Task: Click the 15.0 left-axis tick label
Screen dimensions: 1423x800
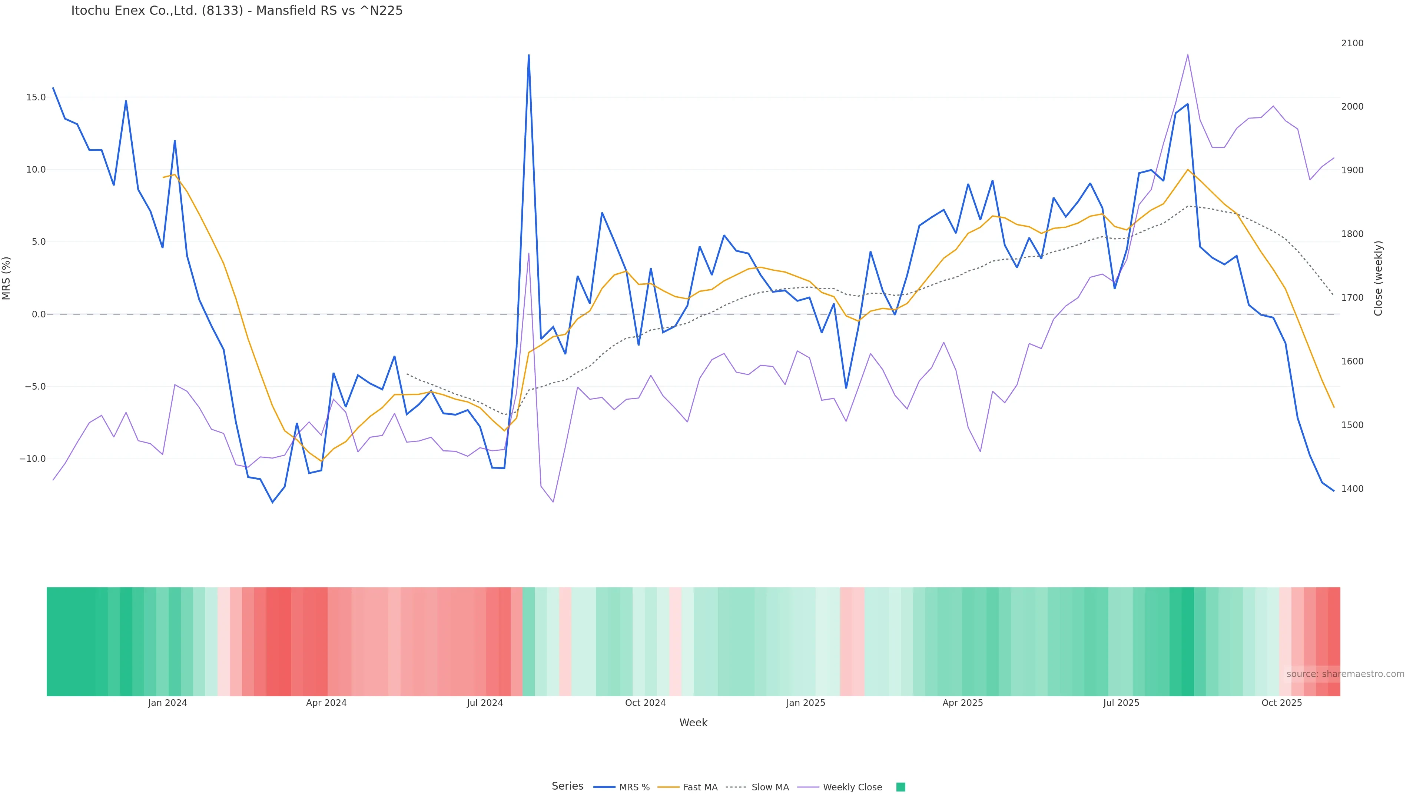Action: (36, 97)
